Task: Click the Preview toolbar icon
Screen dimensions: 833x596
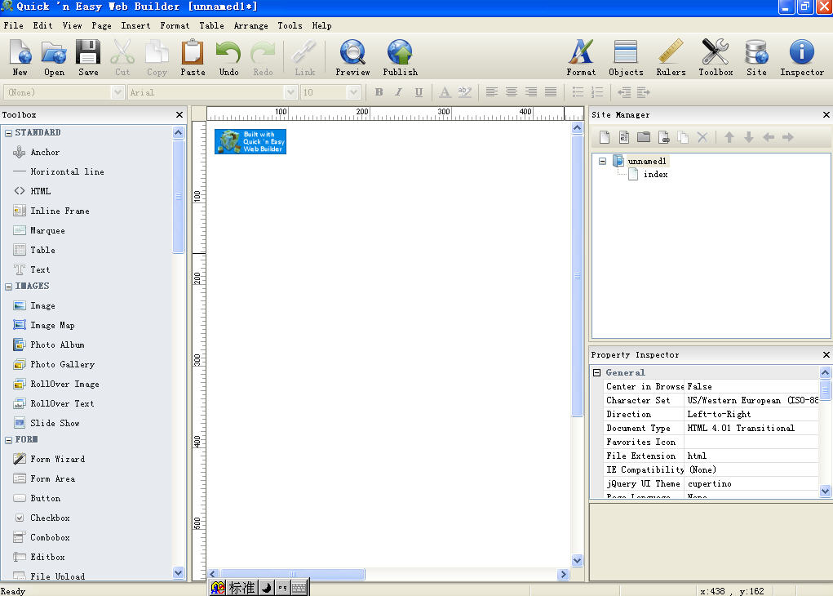Action: coord(352,57)
